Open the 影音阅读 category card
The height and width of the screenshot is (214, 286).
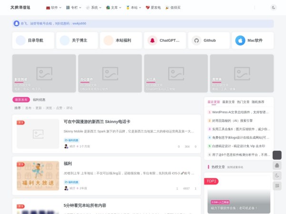click(x=44, y=73)
